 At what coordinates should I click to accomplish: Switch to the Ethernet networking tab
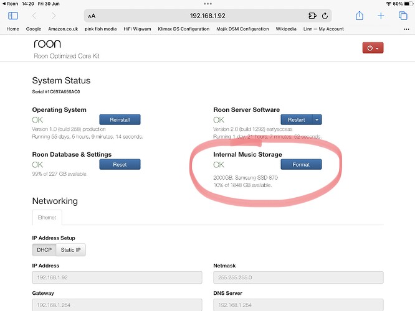[47, 218]
